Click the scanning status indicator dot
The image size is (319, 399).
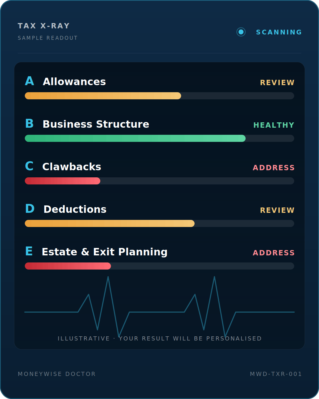point(241,32)
